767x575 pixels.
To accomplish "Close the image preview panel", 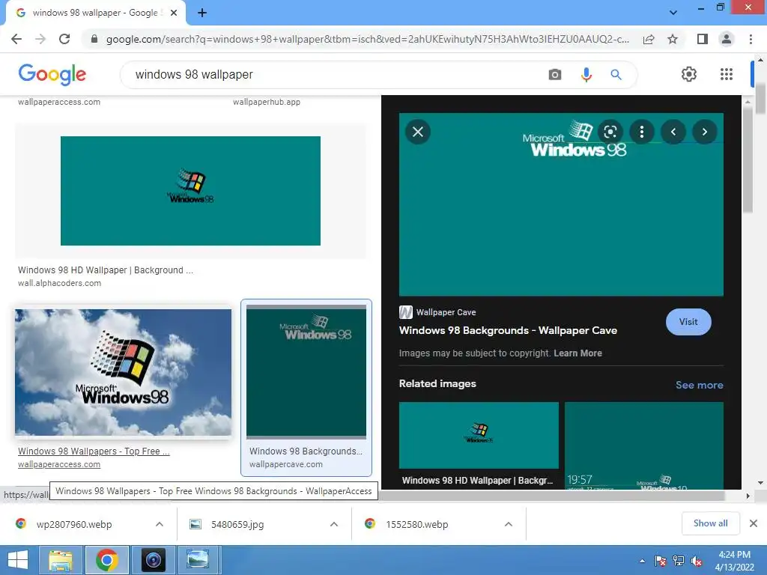I will tap(418, 132).
